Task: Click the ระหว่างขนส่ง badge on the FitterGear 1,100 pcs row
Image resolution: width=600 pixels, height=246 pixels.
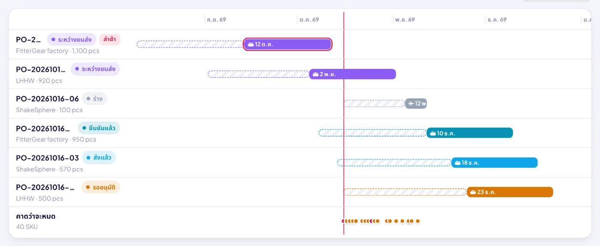Action: pos(72,39)
